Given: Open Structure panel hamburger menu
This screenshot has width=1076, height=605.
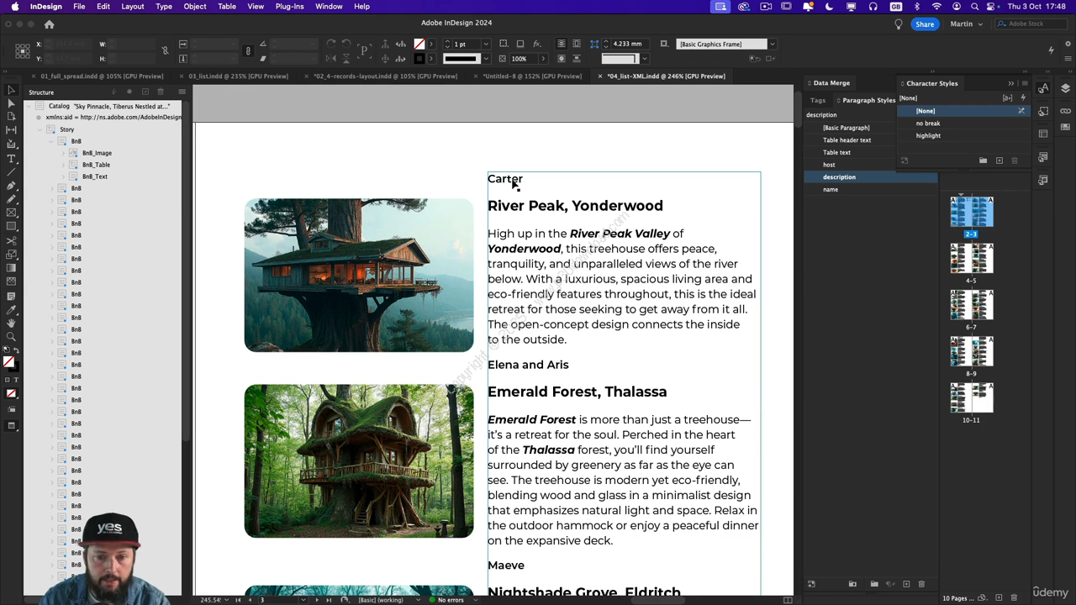Looking at the screenshot, I should (x=182, y=92).
